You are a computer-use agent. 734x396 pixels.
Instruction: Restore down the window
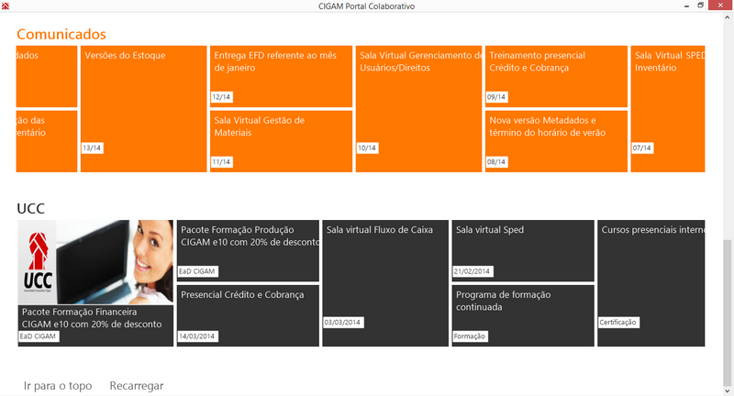point(701,5)
